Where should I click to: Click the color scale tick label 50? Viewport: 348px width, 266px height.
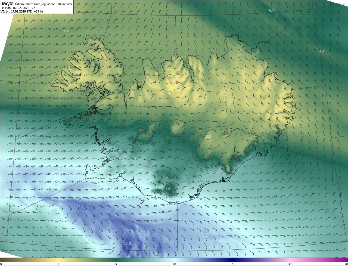click(346, 264)
